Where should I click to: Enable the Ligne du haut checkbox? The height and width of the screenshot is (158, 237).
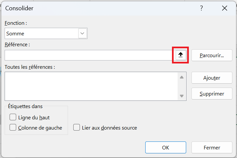point(13,117)
